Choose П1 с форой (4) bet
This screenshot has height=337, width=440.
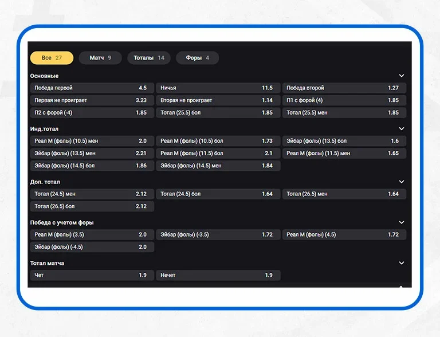pyautogui.click(x=344, y=100)
